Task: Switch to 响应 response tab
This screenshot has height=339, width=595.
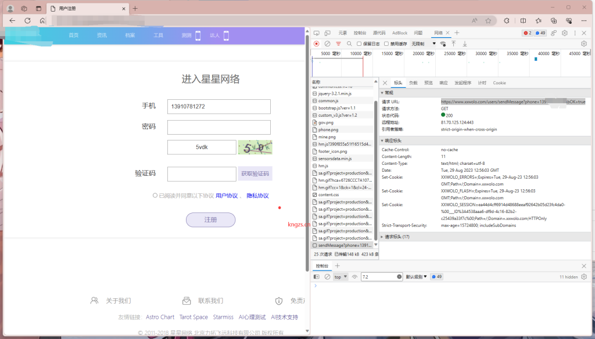Action: pyautogui.click(x=443, y=82)
